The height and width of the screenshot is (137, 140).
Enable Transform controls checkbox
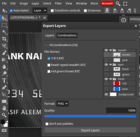coord(52,11)
